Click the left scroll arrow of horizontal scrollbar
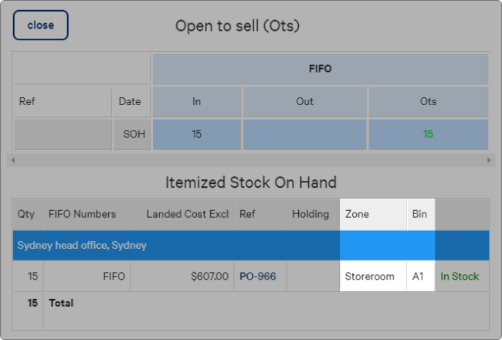This screenshot has width=502, height=340. [x=13, y=160]
